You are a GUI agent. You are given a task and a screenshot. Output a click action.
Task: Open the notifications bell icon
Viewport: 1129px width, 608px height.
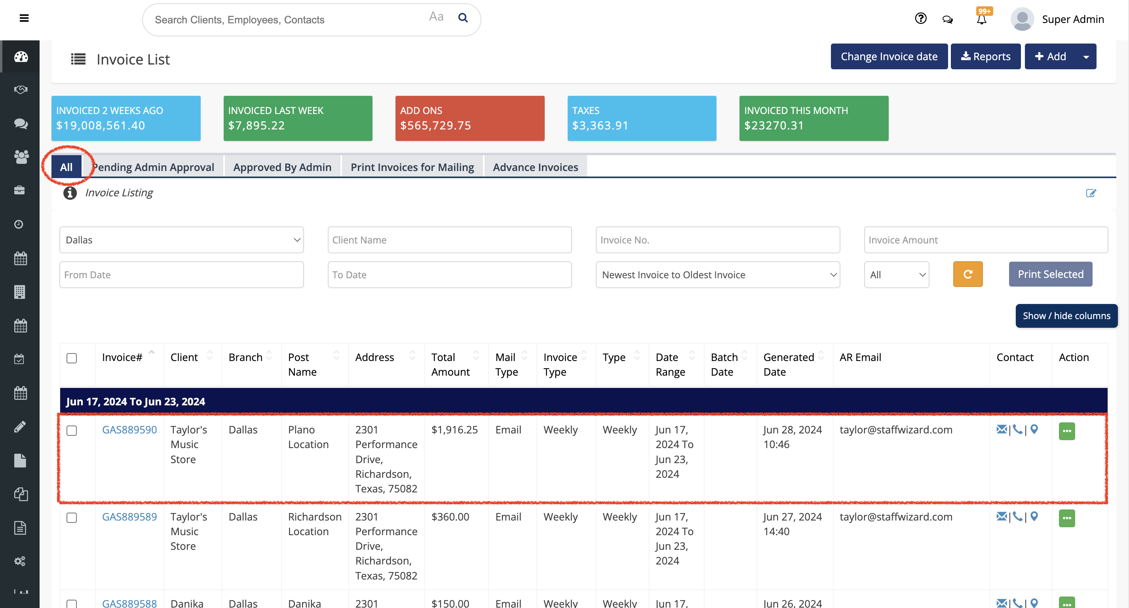coord(981,19)
